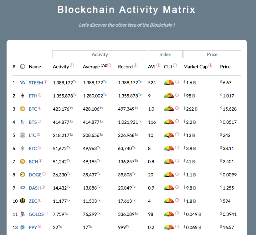The height and width of the screenshot is (235, 256).
Task: Sort by the Name column header
Action: [35, 67]
